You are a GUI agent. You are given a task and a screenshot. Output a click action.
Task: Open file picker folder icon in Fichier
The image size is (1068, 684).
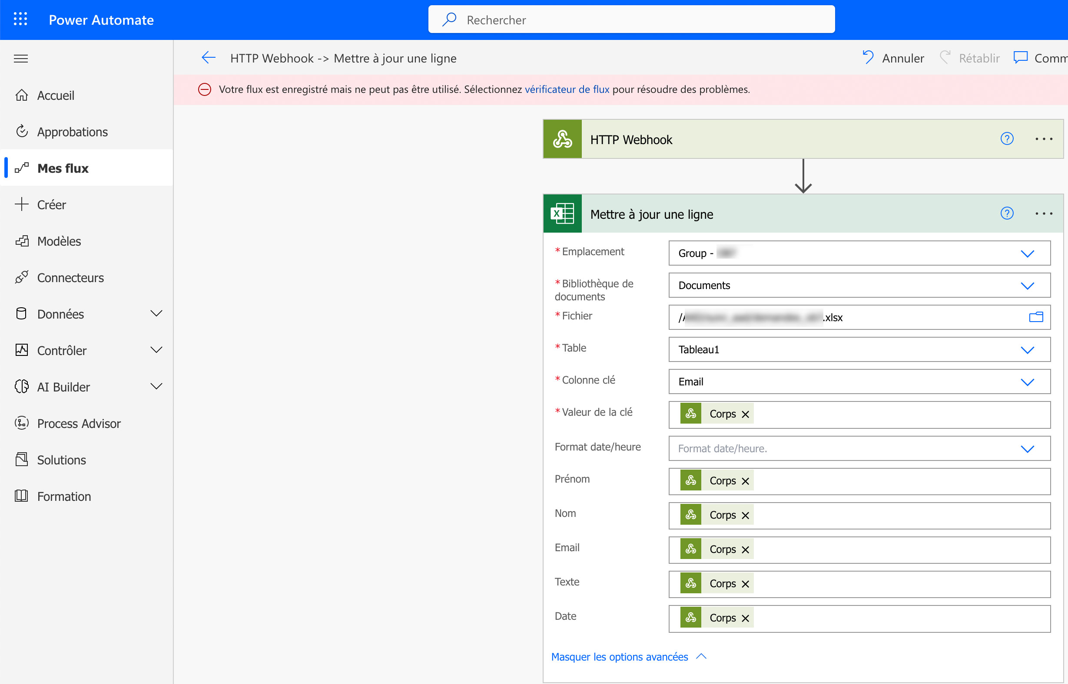coord(1036,317)
